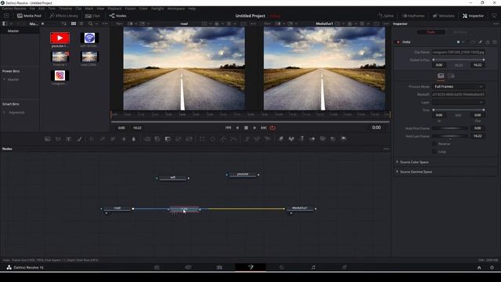Adjust the Hold First Frame dial
The image size is (501, 282).
click(450, 128)
